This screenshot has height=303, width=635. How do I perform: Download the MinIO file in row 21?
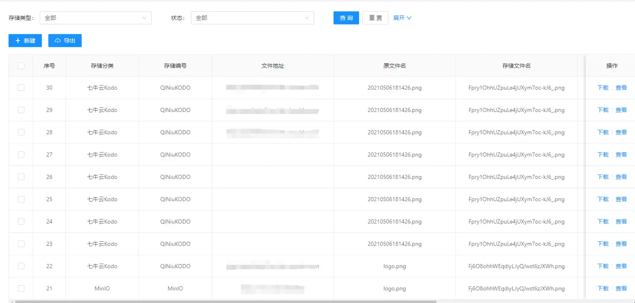tap(603, 288)
